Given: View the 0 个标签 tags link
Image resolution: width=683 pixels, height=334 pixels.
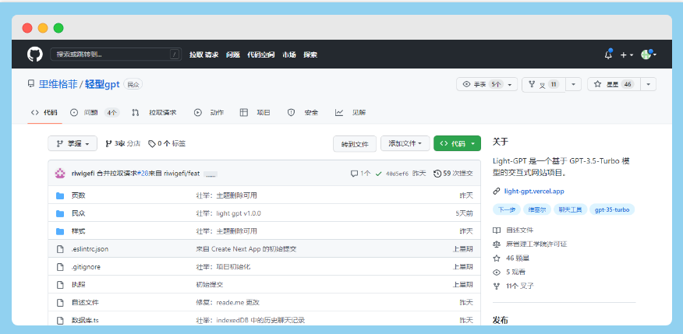Looking at the screenshot, I should pyautogui.click(x=167, y=143).
